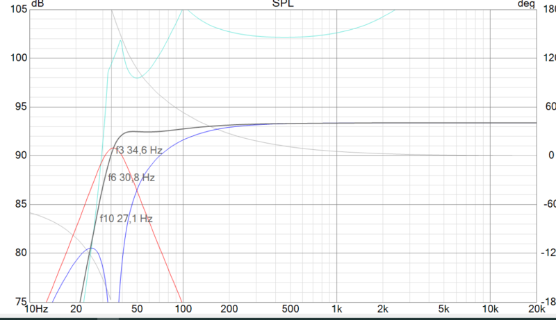Click the 75 dB scale label
Image resolution: width=556 pixels, height=320 pixels.
(21, 301)
